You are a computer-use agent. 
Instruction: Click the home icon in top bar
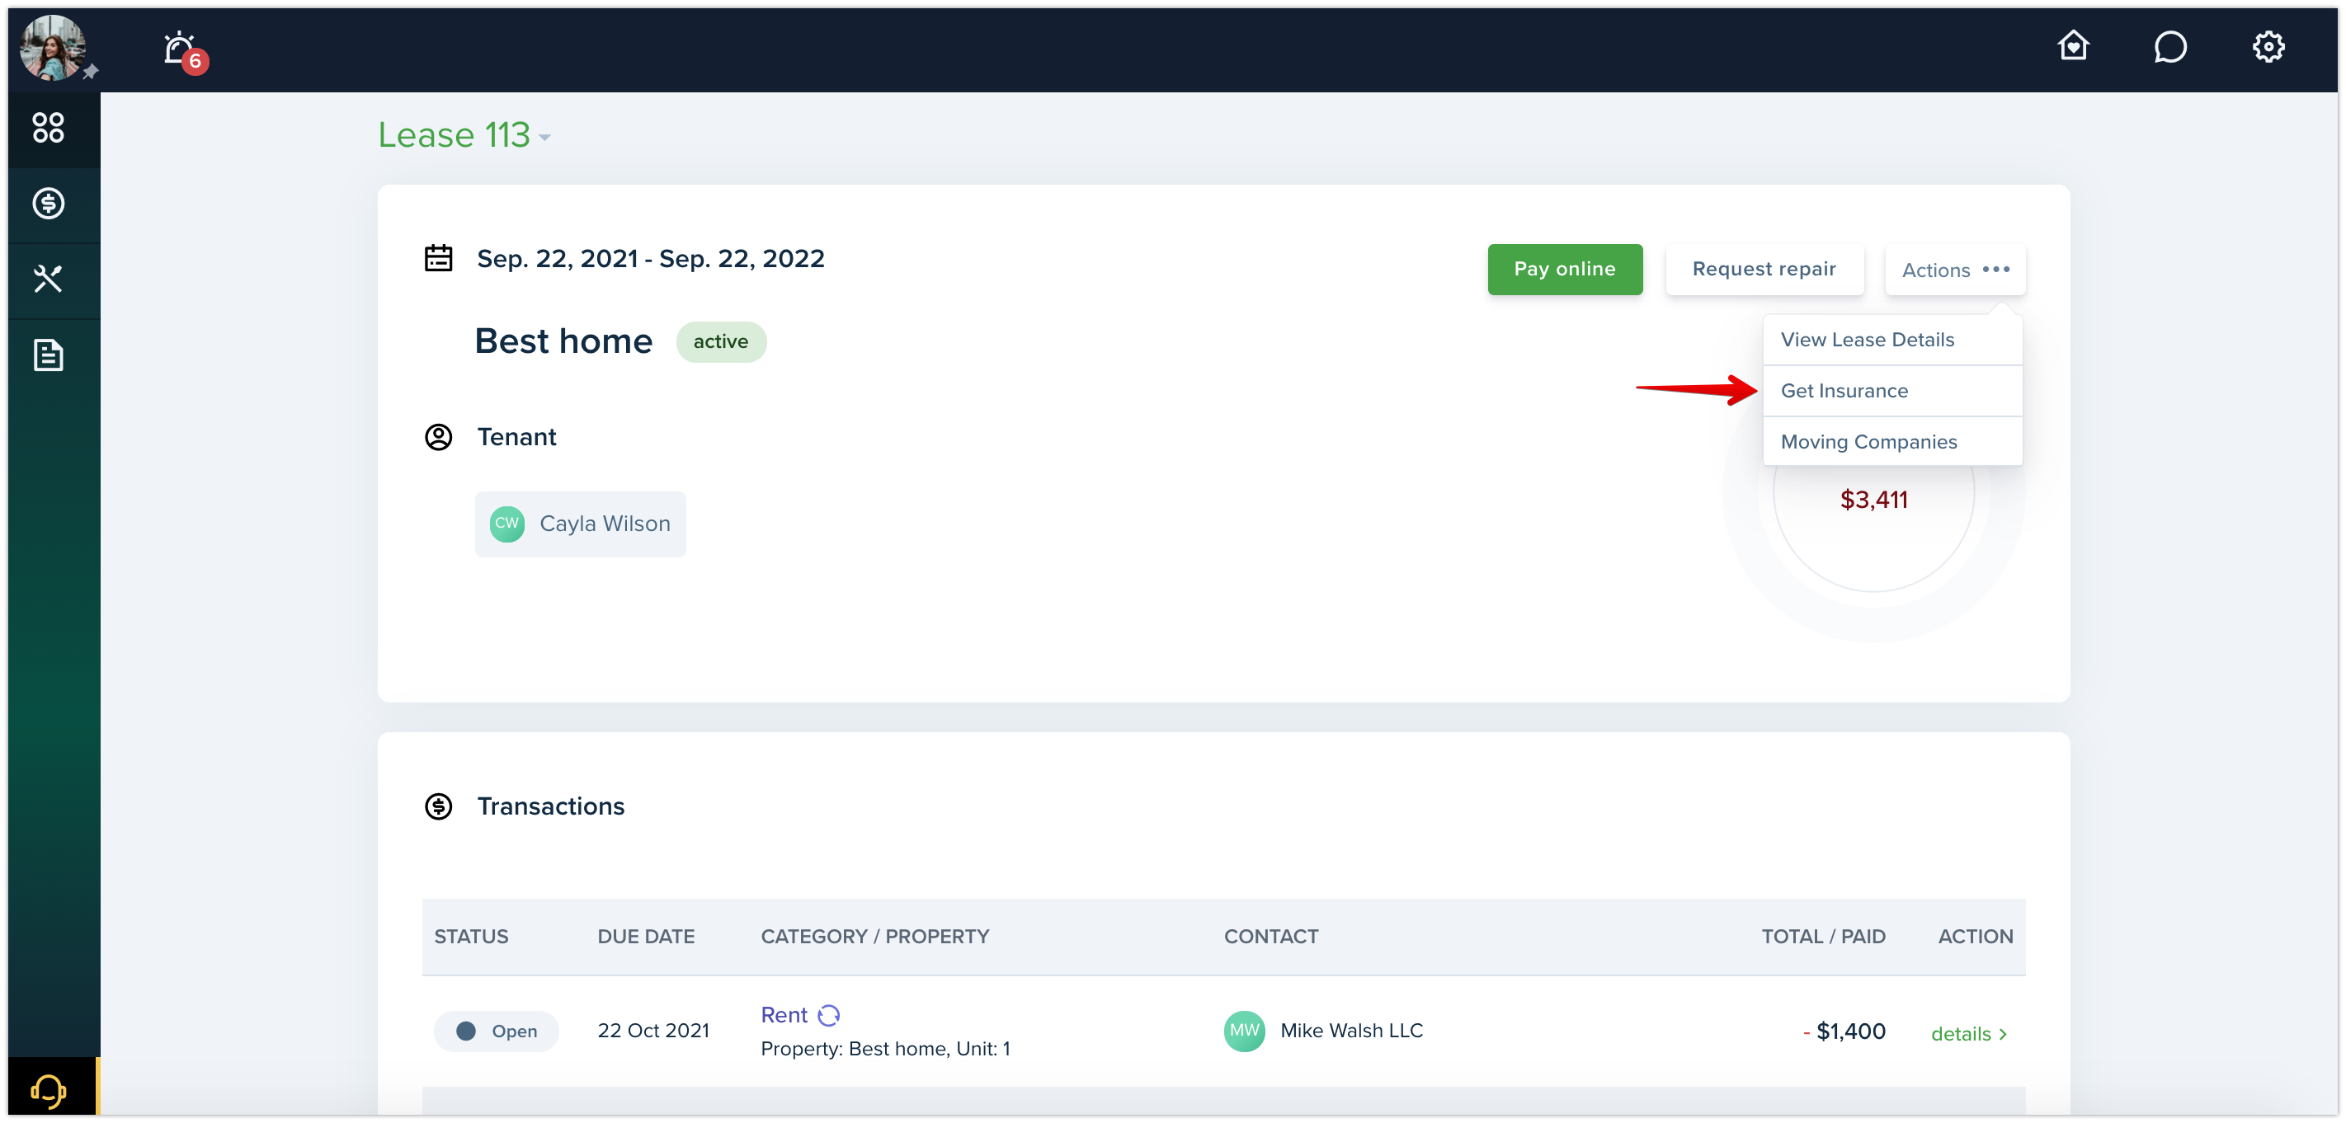coord(2073,45)
